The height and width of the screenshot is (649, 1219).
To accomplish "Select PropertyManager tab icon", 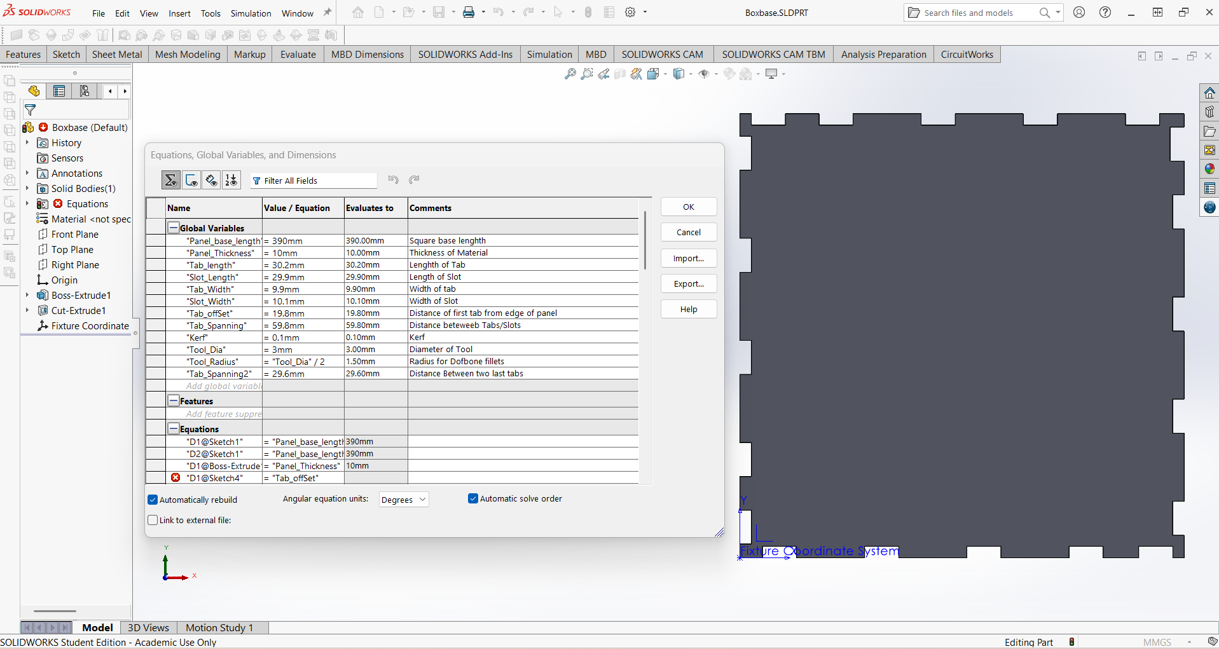I will coord(59,91).
